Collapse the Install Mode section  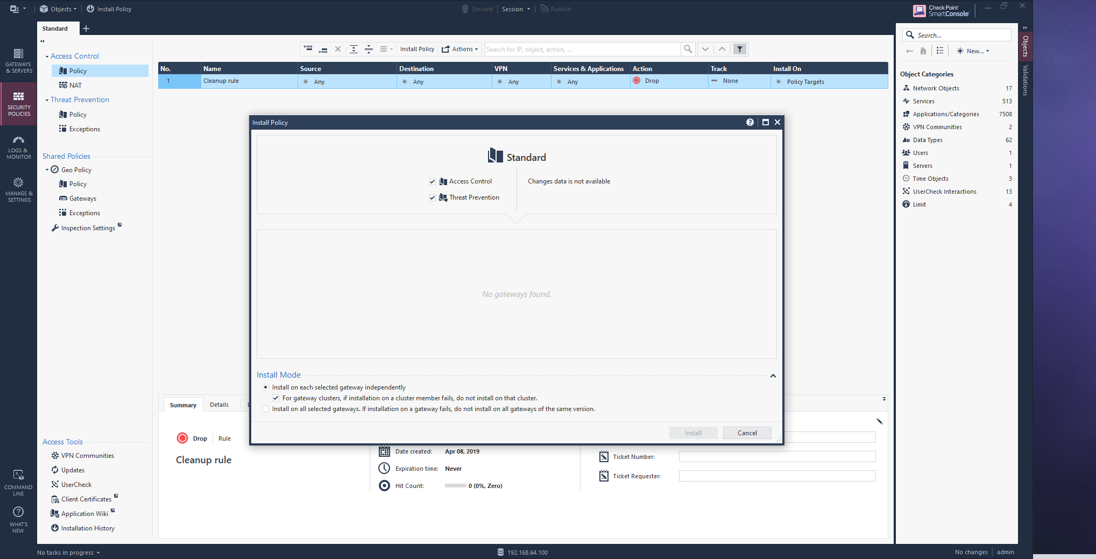[x=773, y=376]
